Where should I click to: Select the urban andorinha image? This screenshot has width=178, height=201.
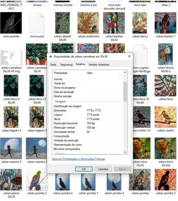tap(88, 23)
